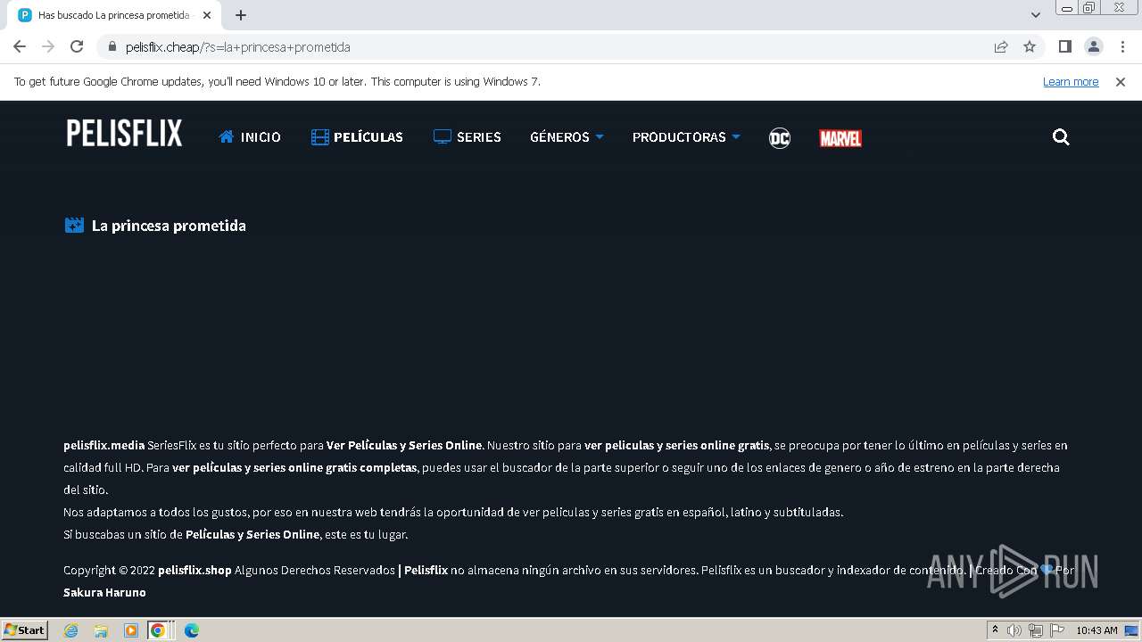1142x642 pixels.
Task: Close the 'Has buscado La princesa prometida' tab
Action: (x=207, y=15)
